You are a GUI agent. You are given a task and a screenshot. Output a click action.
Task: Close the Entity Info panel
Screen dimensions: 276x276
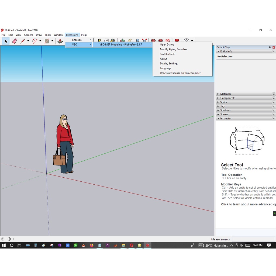pos(274,51)
